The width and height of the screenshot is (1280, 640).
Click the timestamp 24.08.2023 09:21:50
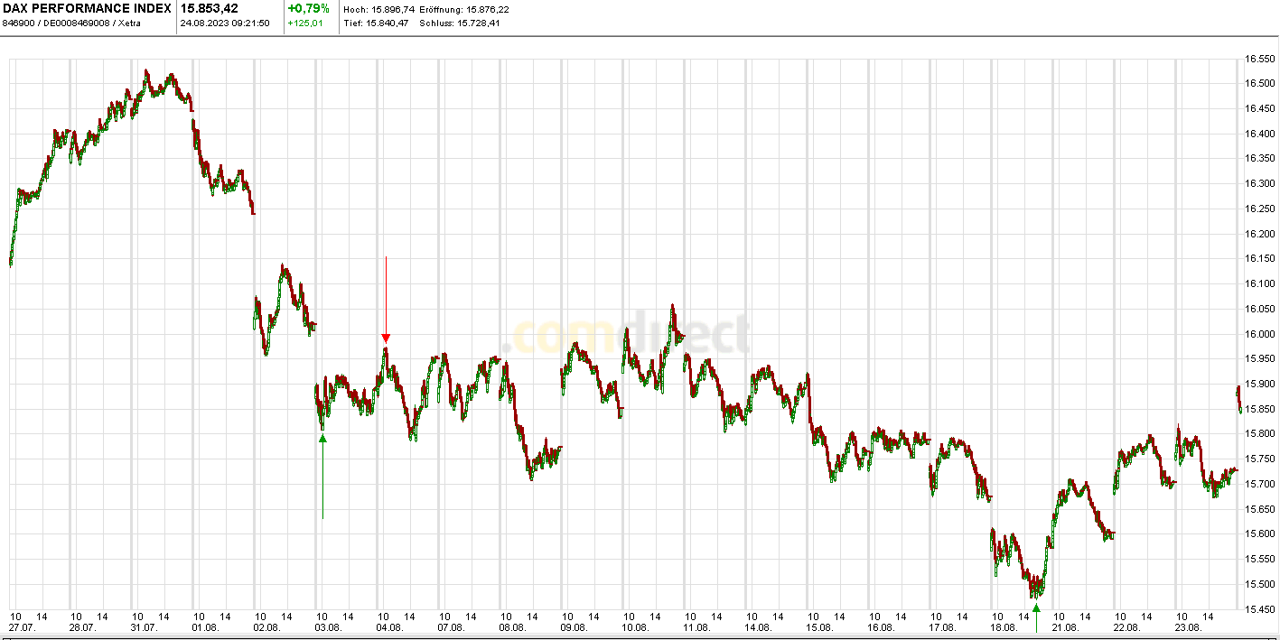coord(225,23)
